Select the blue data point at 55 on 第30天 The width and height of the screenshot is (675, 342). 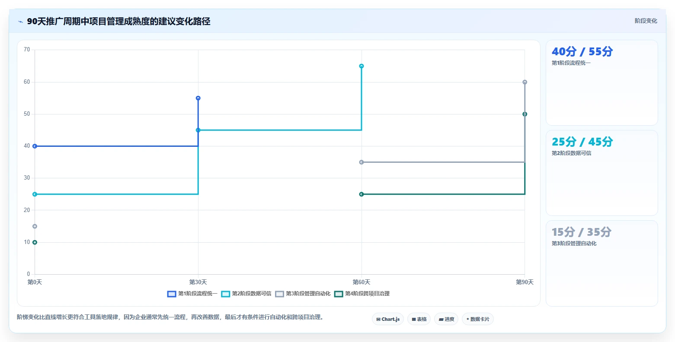[x=198, y=98]
